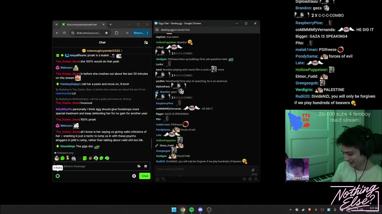Close the kick.com/popout/prsek/chat tab
The width and height of the screenshot is (382, 214).
point(103,24)
